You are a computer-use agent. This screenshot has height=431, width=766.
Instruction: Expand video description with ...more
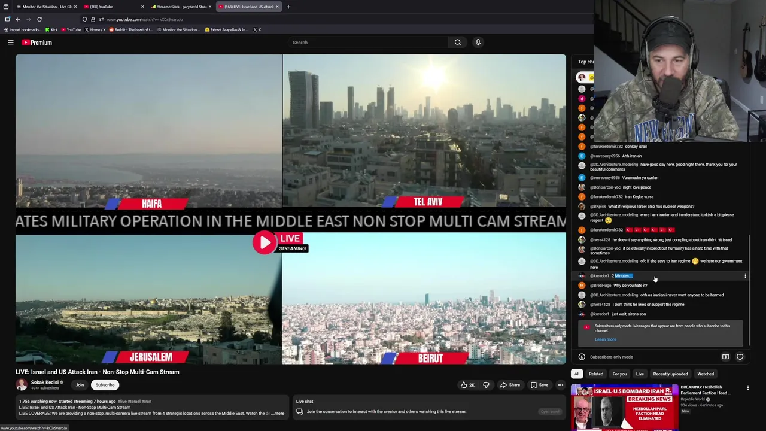click(x=278, y=414)
